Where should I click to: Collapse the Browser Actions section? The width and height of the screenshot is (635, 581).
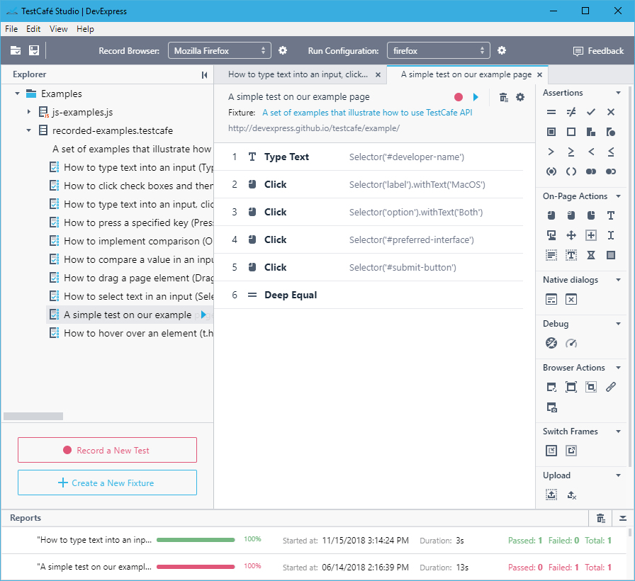click(619, 368)
